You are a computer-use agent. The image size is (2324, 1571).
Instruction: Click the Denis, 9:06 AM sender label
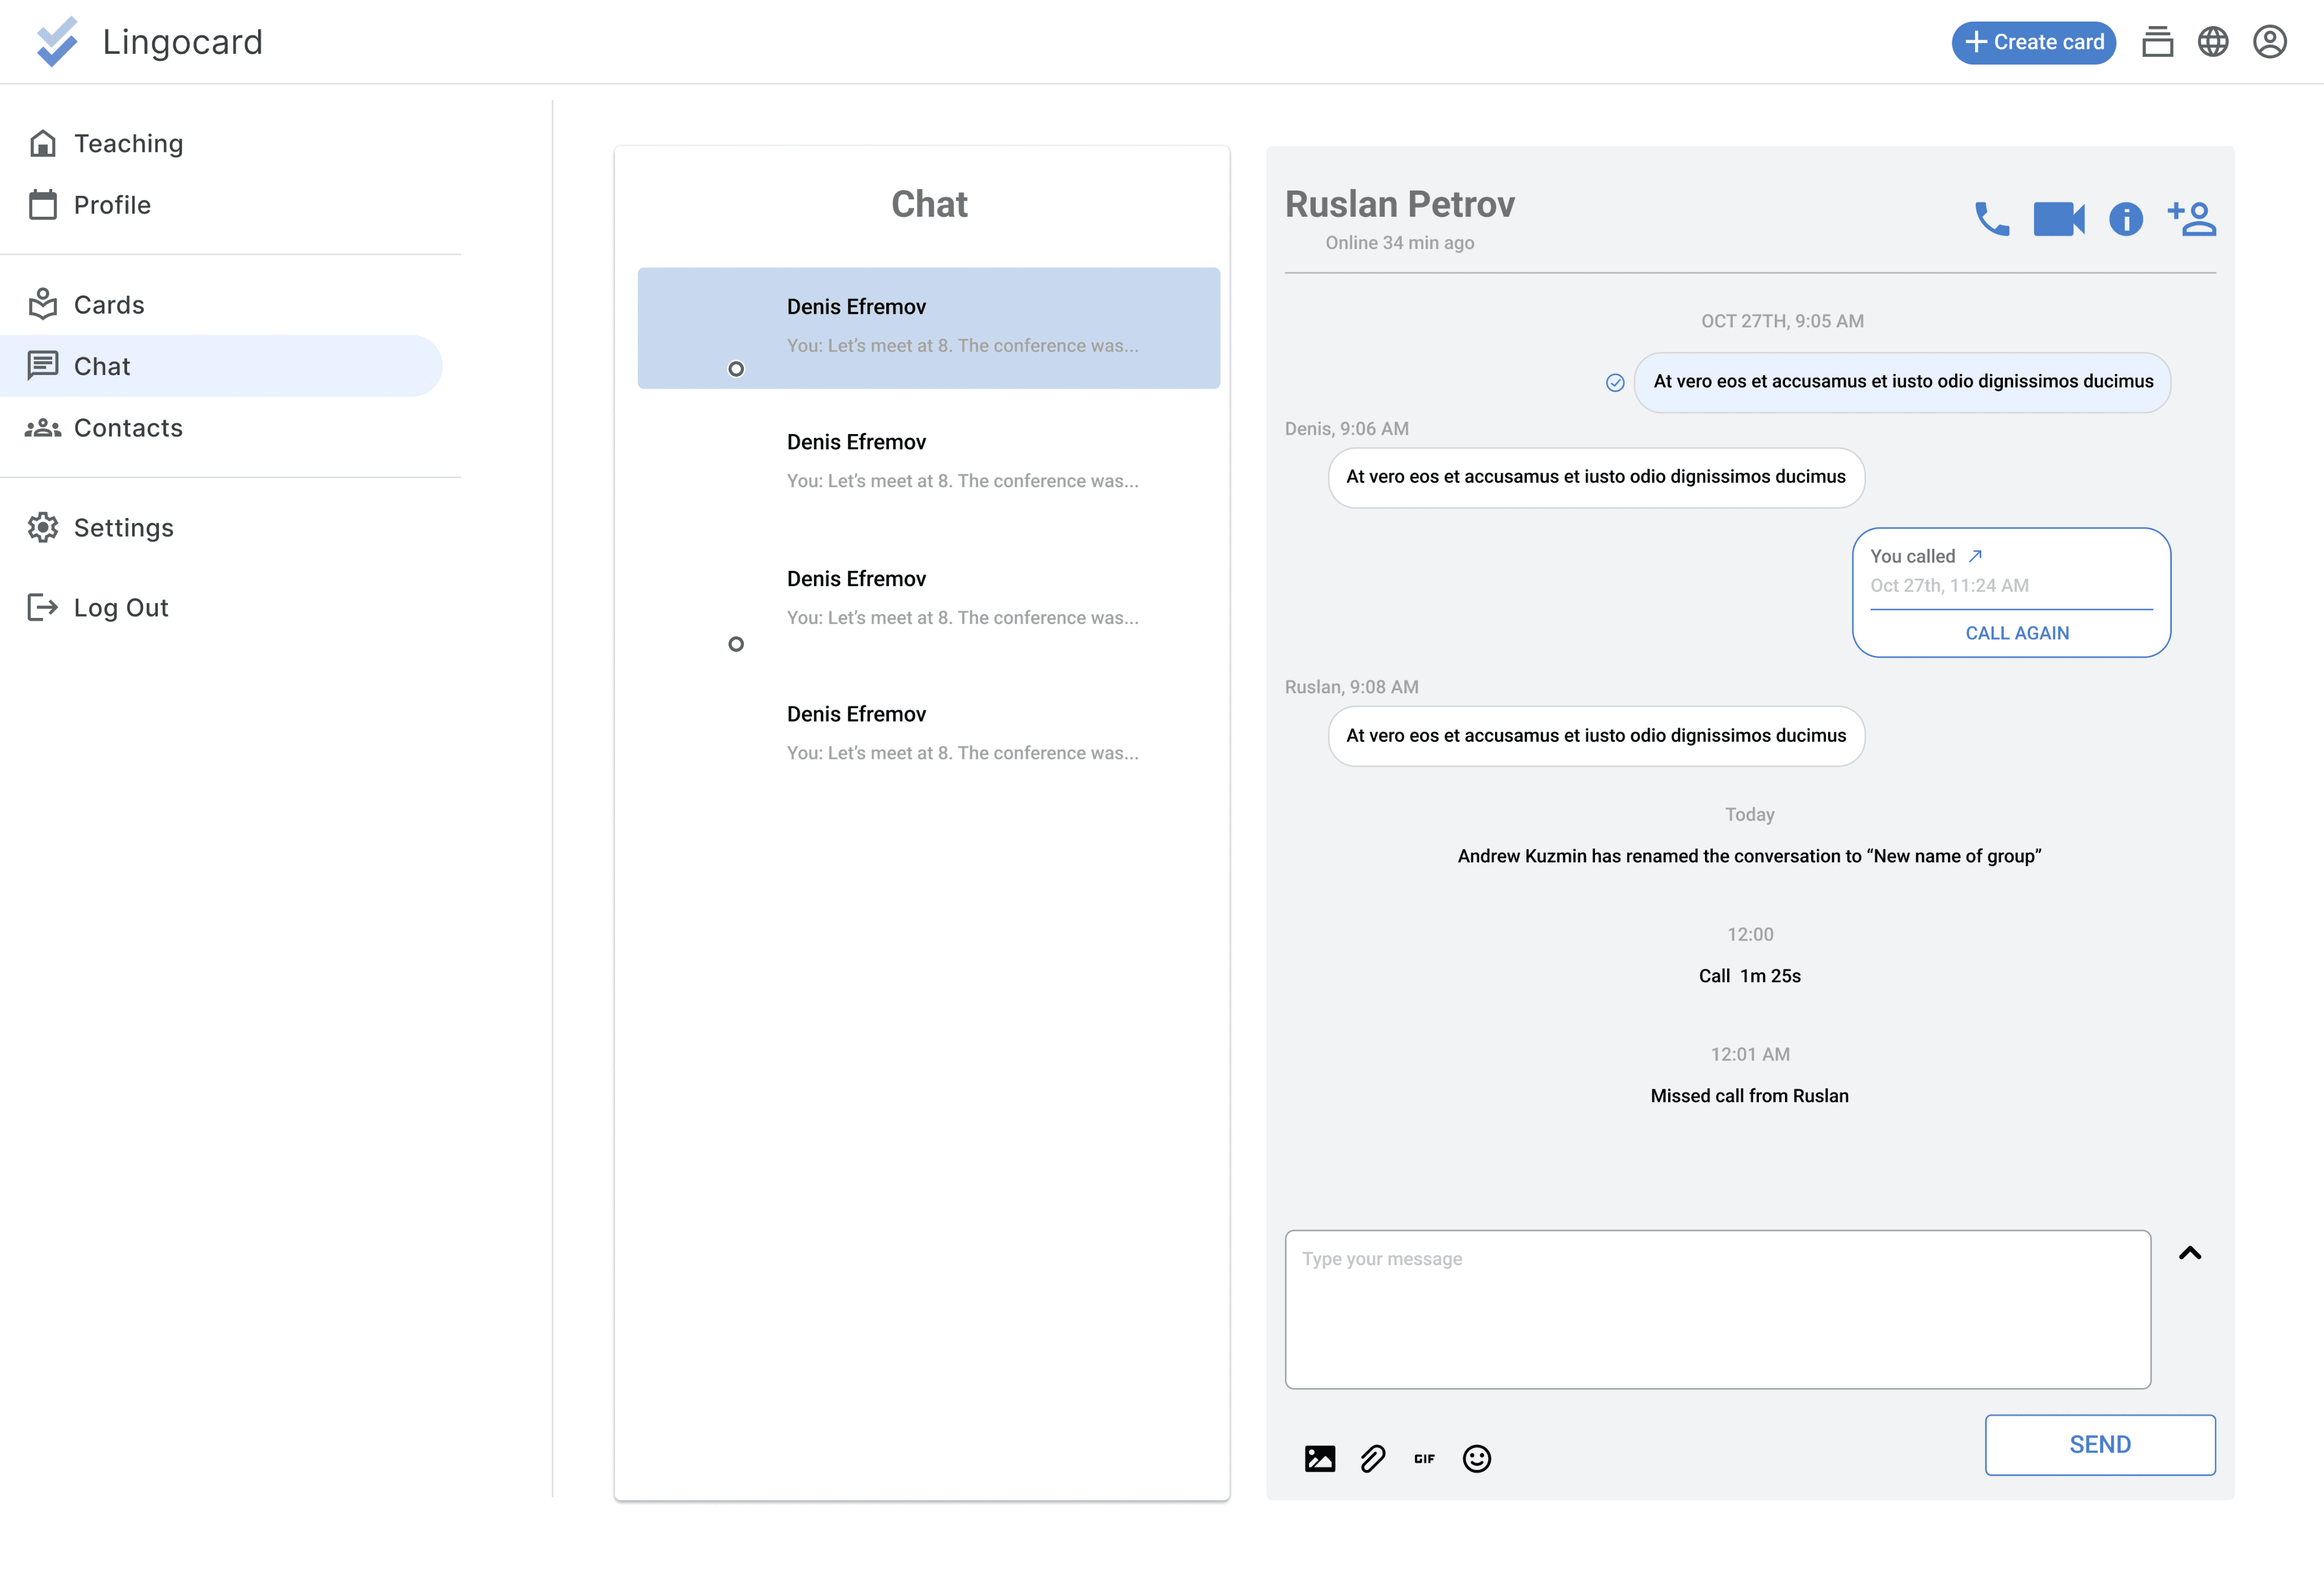[1346, 429]
